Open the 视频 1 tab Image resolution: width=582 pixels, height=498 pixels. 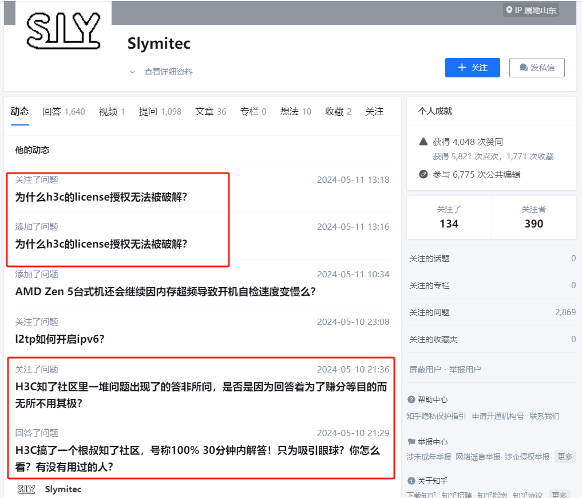(112, 112)
